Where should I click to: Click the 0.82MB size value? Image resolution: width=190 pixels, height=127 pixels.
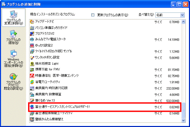click(174, 107)
